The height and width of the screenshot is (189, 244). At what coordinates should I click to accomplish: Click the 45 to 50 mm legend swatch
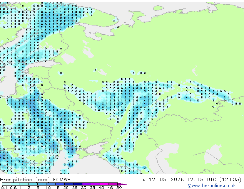[113, 184]
